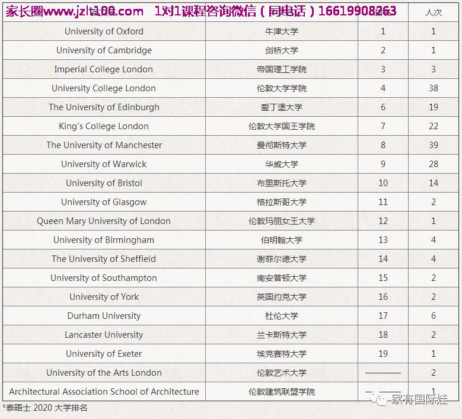Select 'University of the Arts London' text
Image resolution: width=462 pixels, height=419 pixels.
click(104, 373)
